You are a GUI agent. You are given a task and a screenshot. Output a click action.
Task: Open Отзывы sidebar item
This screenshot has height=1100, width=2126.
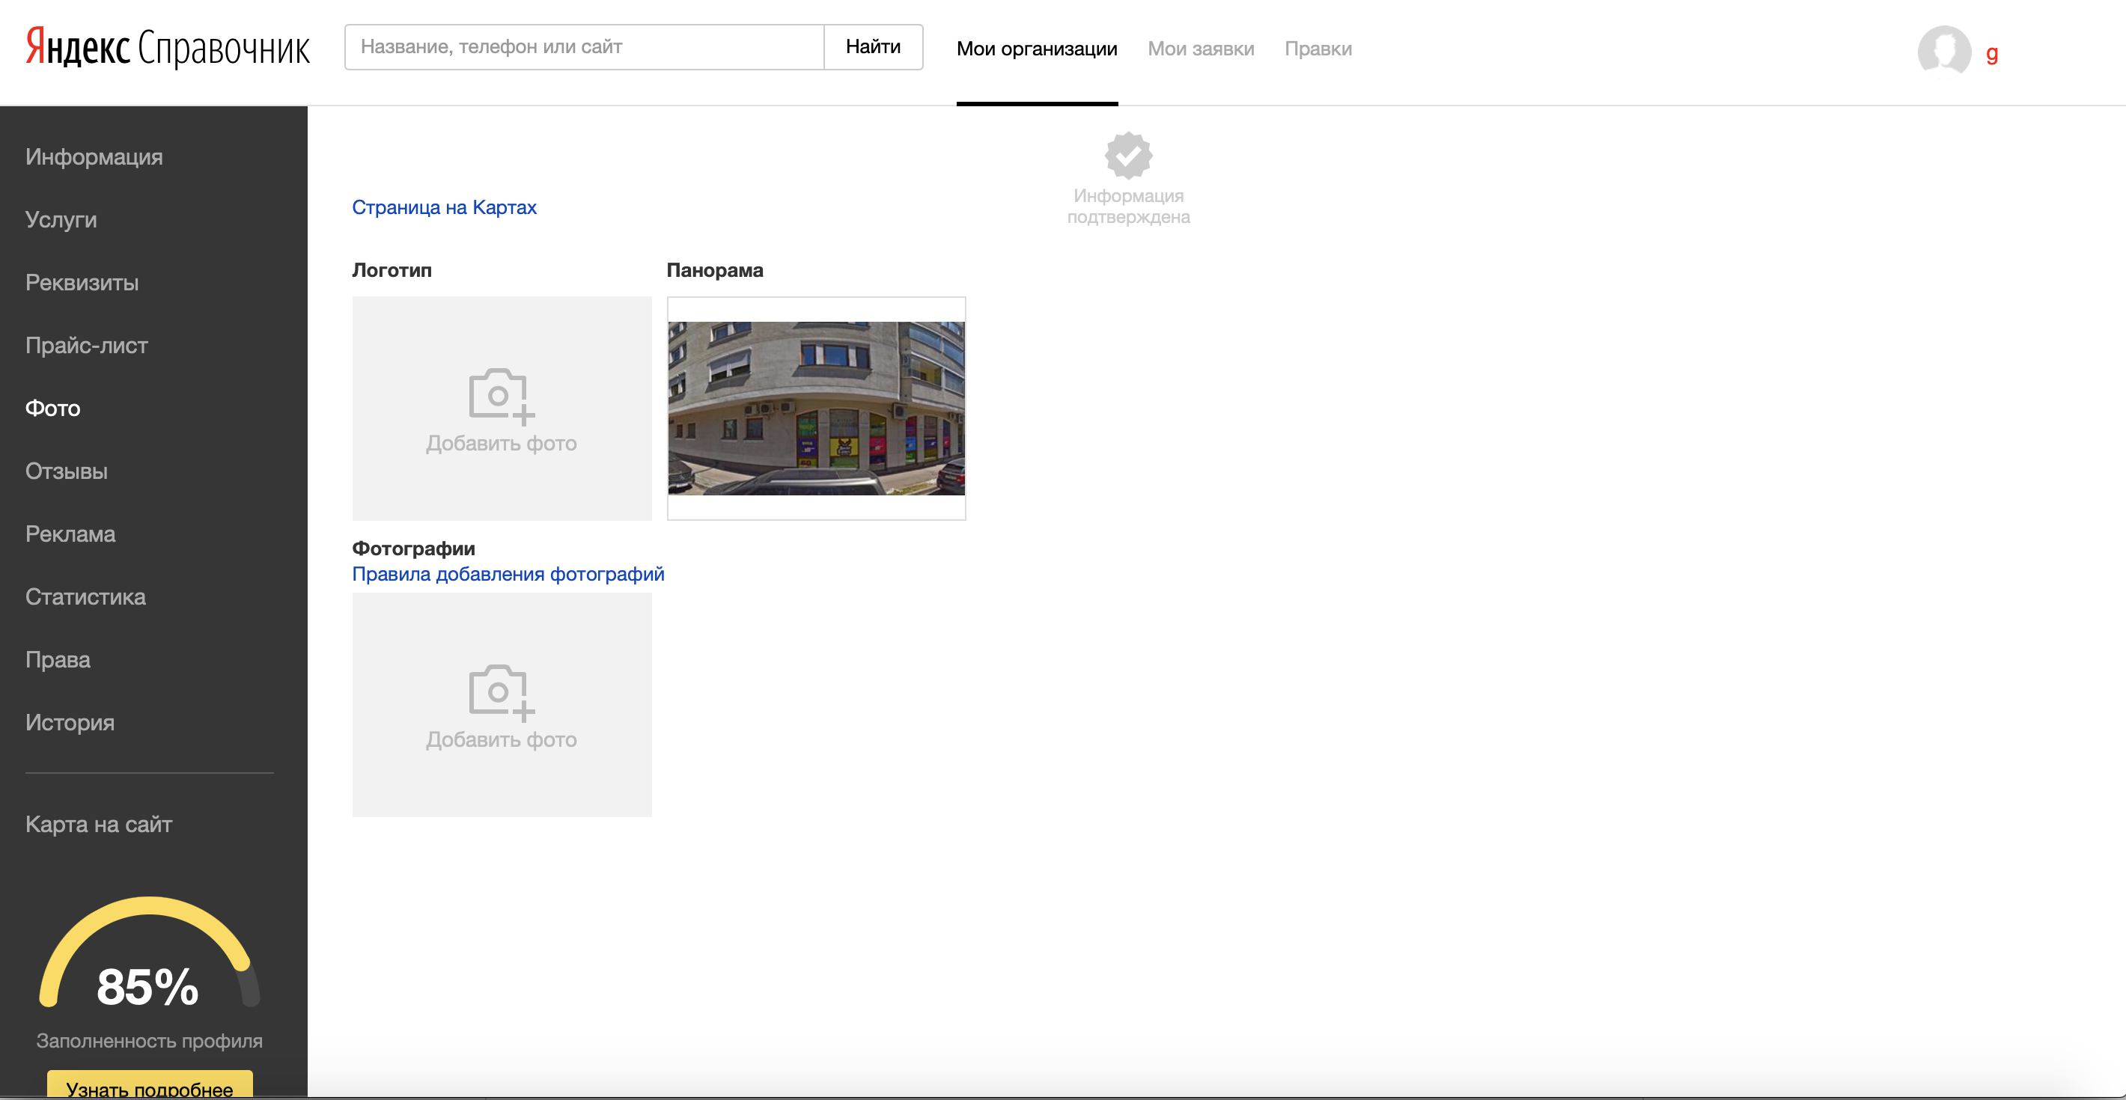pyautogui.click(x=66, y=471)
